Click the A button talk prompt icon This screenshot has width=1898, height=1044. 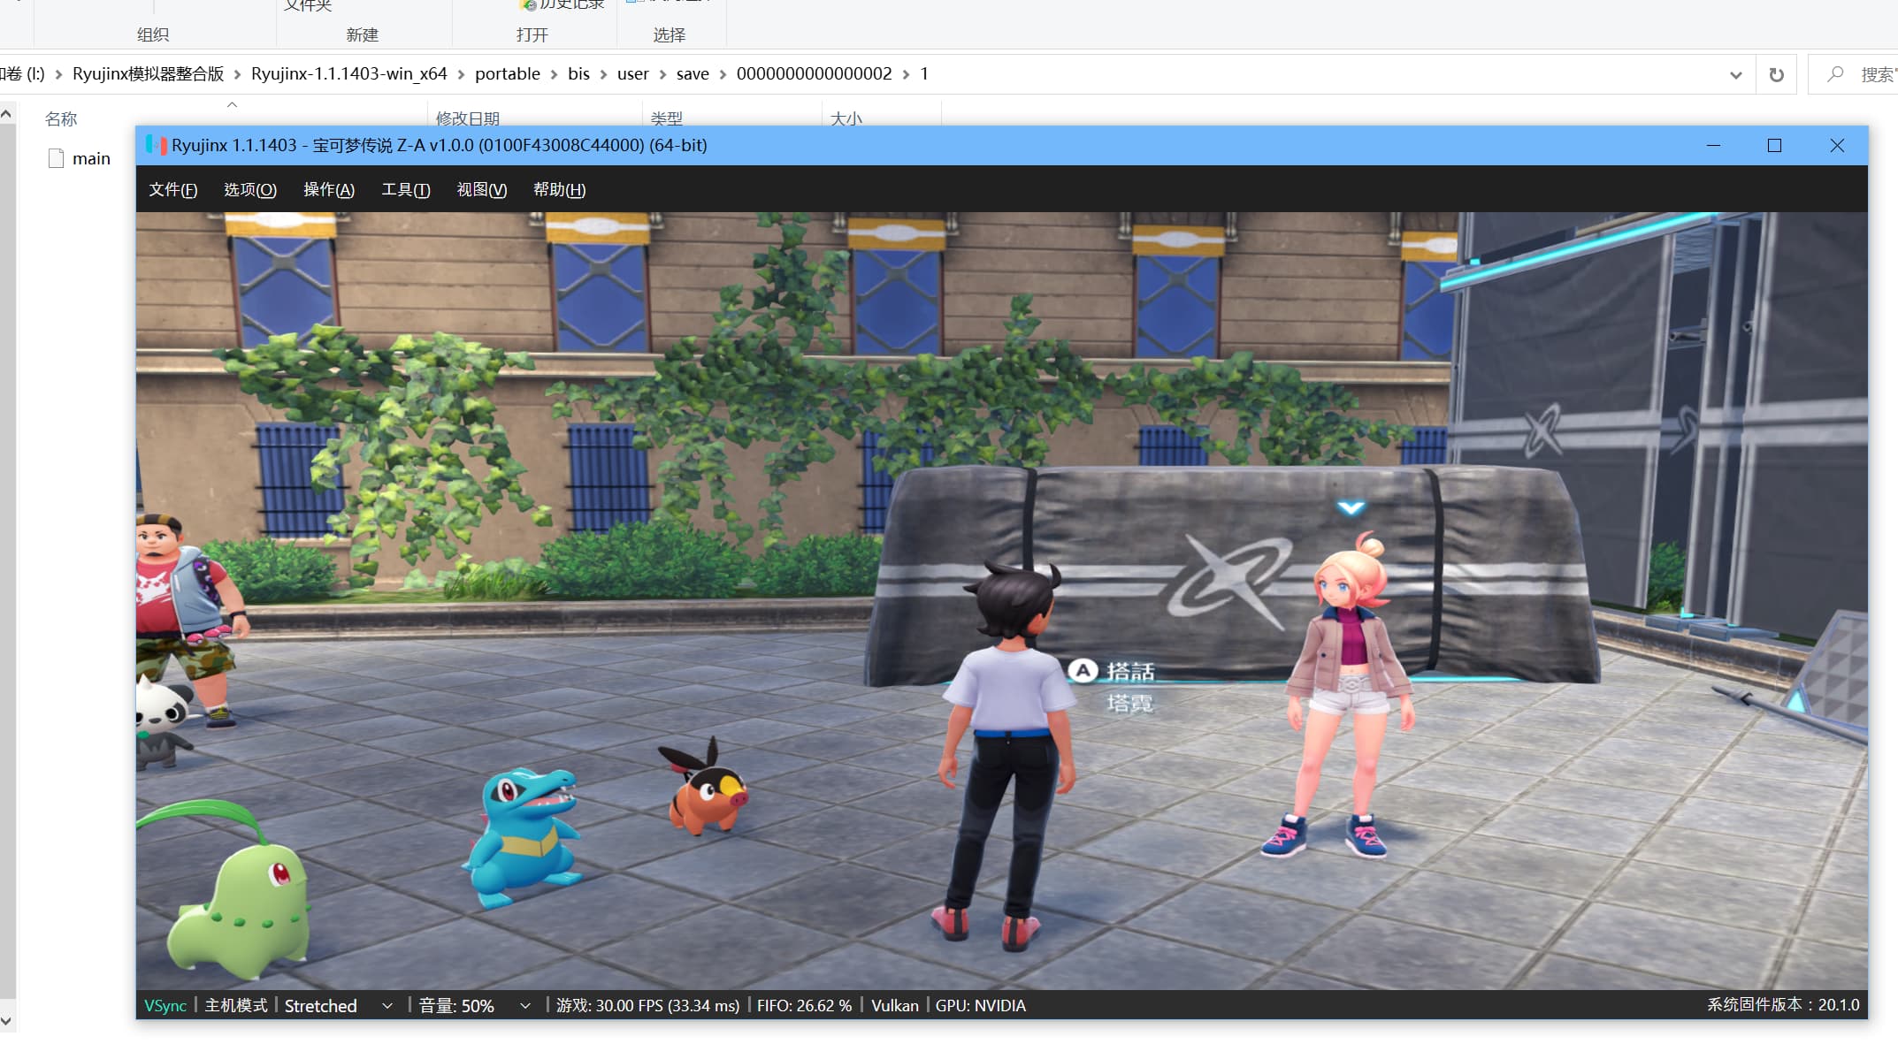click(x=1083, y=671)
